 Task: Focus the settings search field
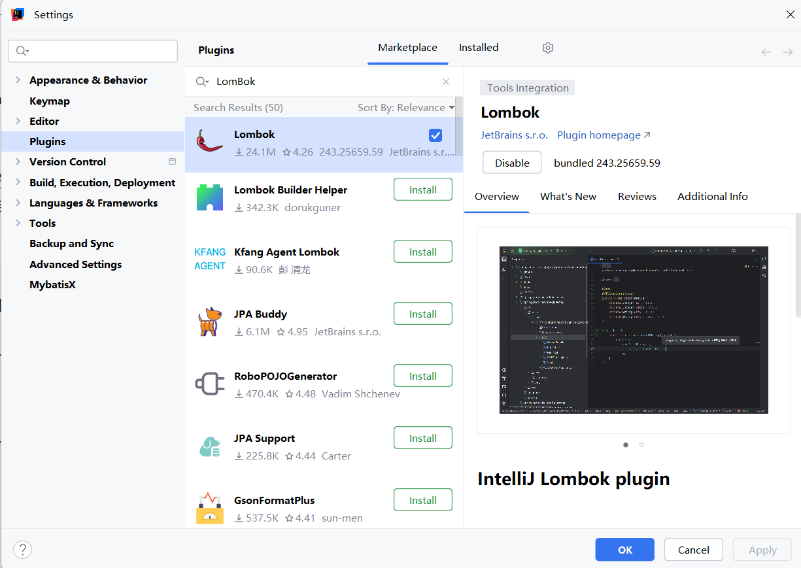tap(93, 51)
